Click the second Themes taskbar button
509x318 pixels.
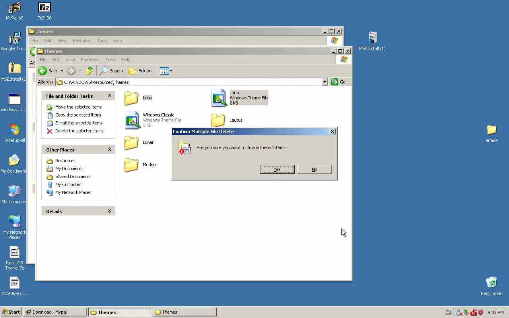[185, 312]
